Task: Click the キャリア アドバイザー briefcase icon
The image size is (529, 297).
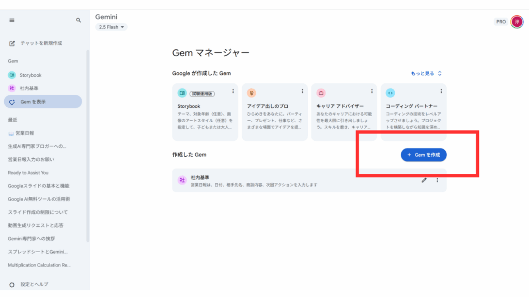Action: pos(321,93)
